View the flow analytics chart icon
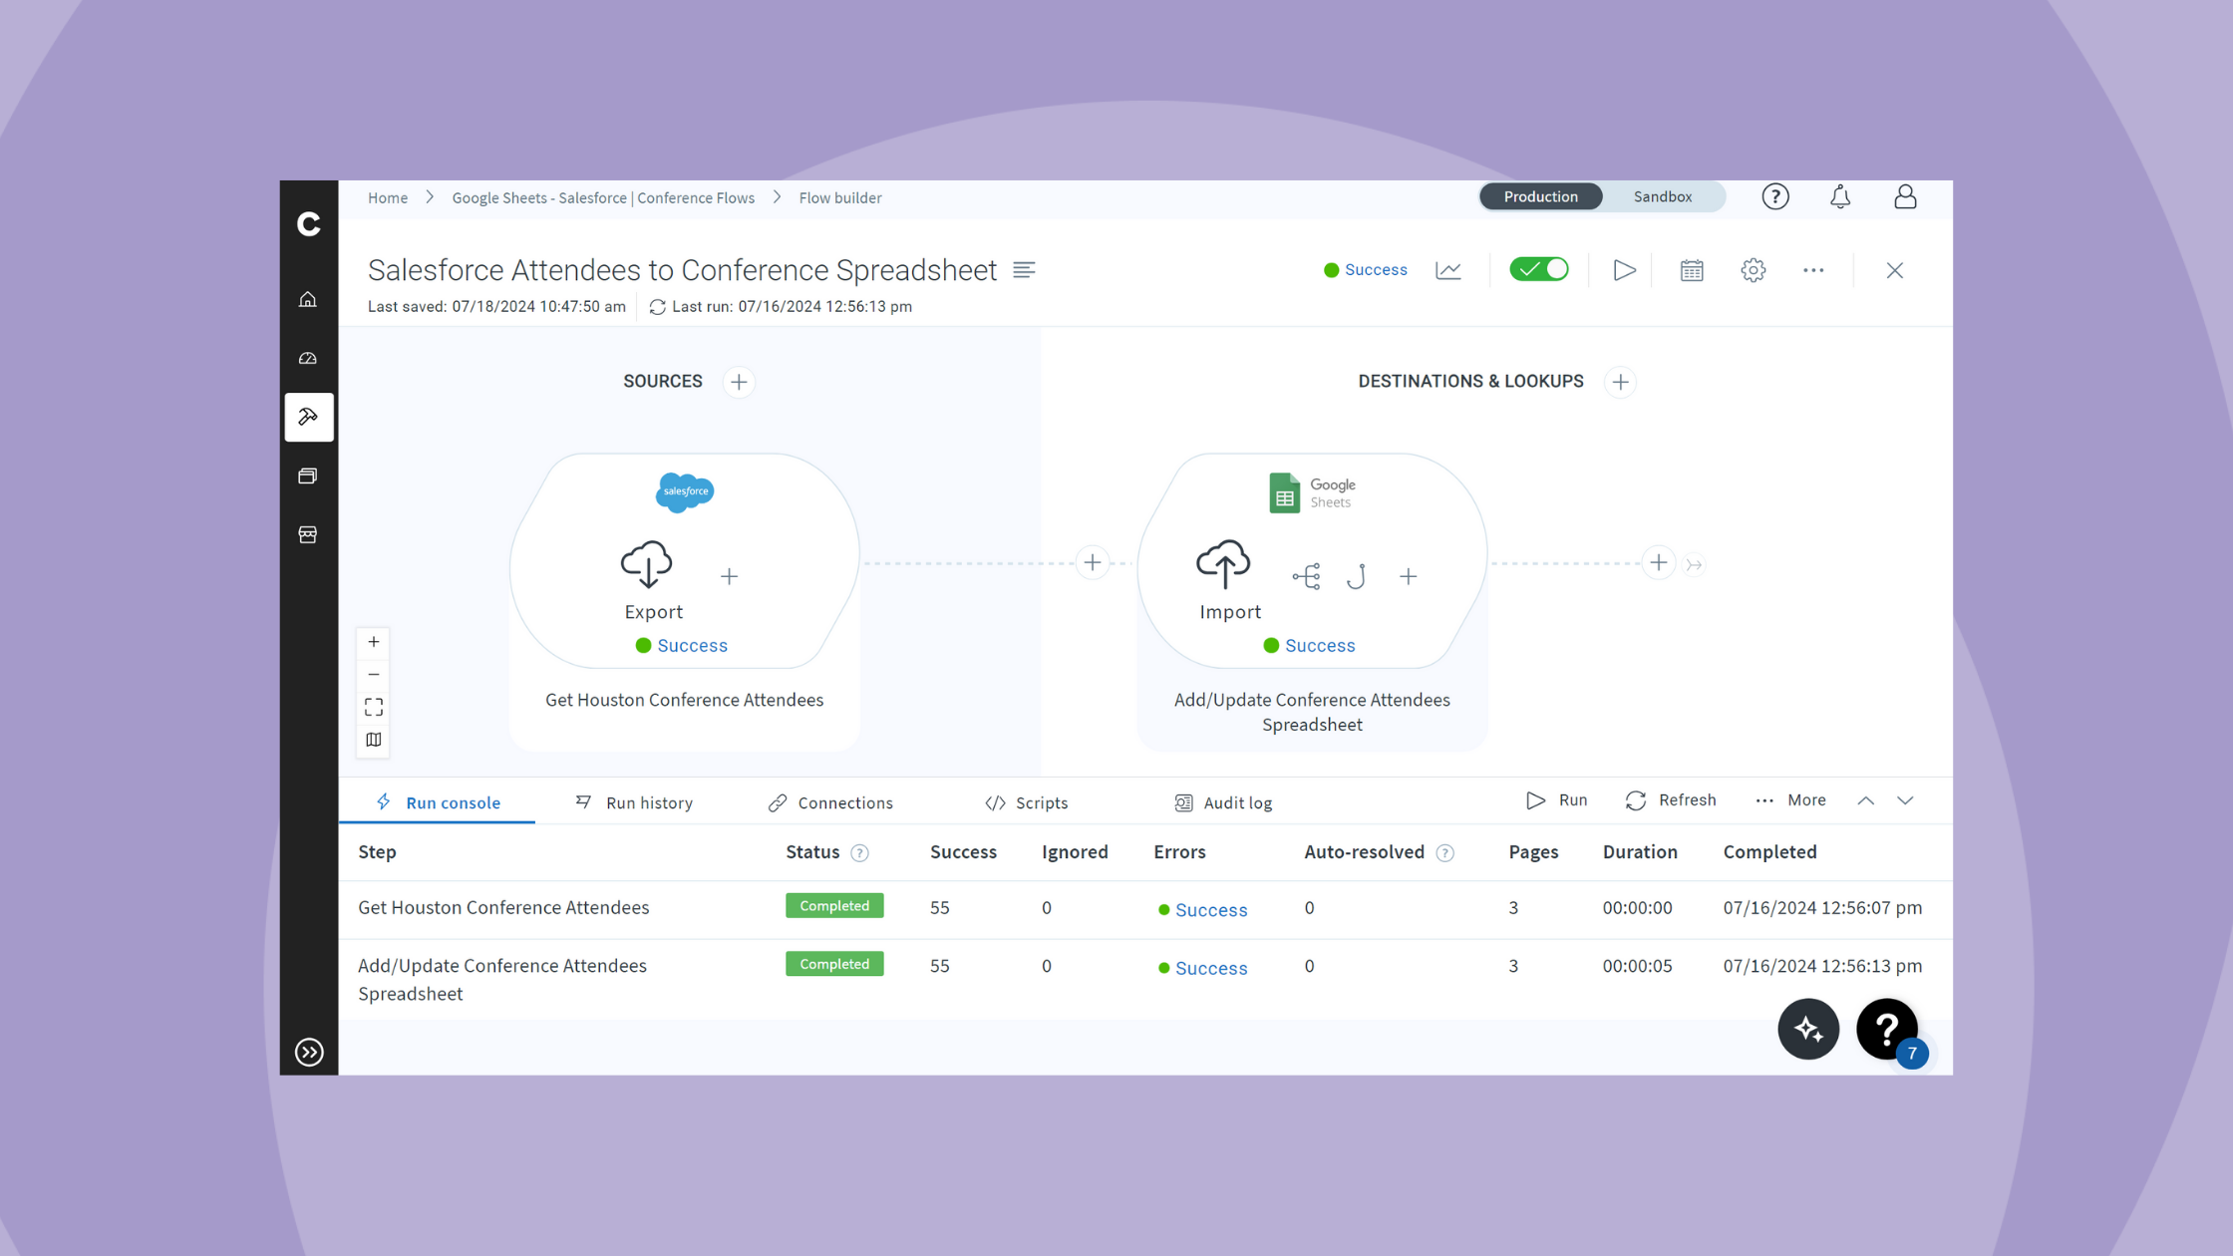 (x=1448, y=270)
